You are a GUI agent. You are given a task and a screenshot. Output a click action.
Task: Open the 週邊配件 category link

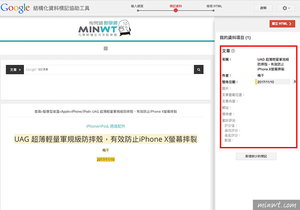pos(117,126)
